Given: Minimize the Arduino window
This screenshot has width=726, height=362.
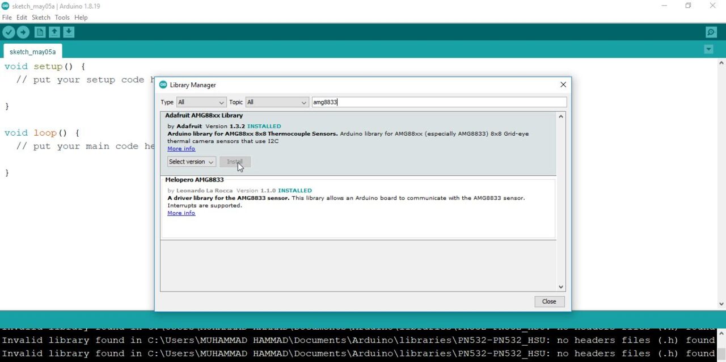Looking at the screenshot, I should (664, 6).
